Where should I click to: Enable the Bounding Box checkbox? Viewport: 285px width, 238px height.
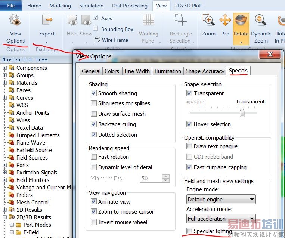95,28
